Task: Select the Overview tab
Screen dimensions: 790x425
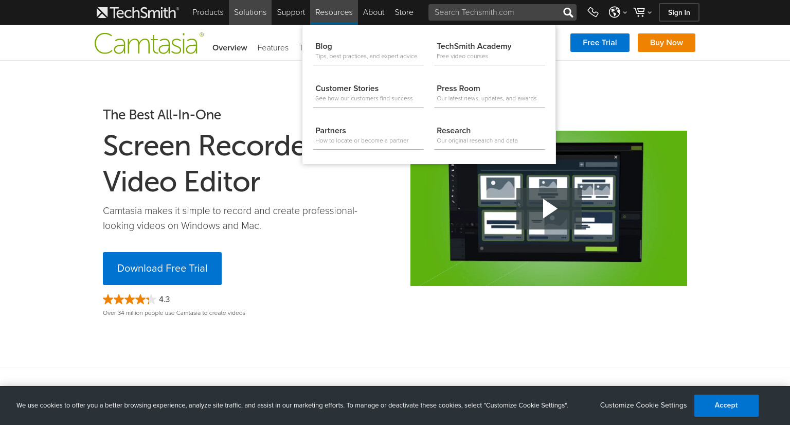Action: 229,48
